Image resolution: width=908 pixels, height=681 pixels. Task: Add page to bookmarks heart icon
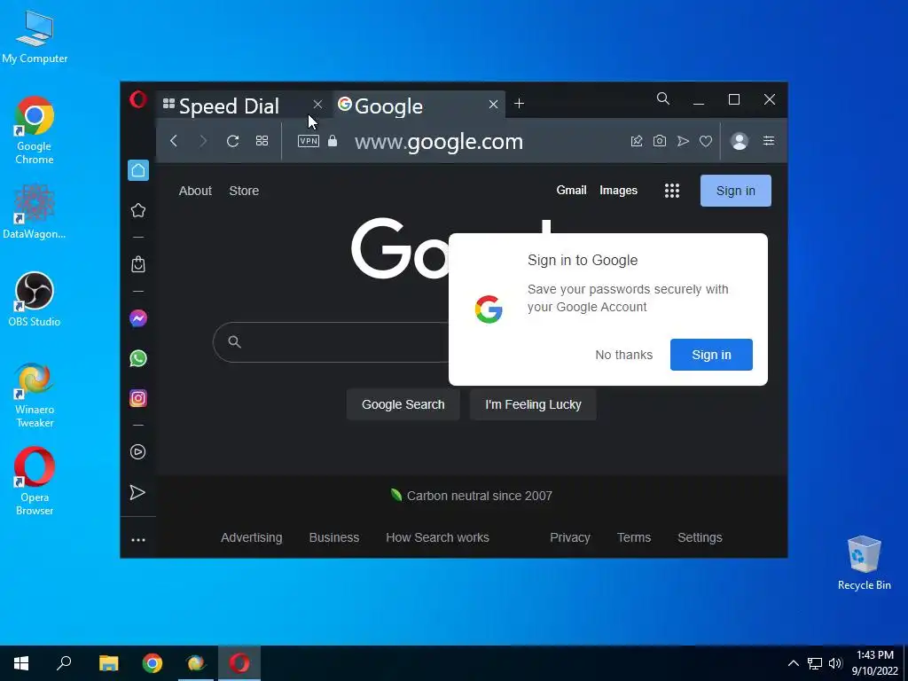coord(705,141)
